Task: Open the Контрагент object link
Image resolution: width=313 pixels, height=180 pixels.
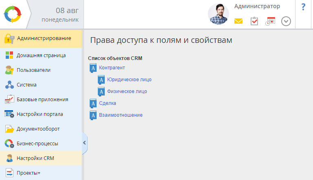Action: [112, 68]
